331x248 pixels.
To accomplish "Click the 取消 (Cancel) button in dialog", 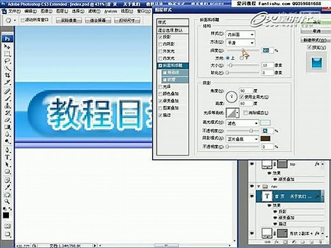I will (316, 31).
